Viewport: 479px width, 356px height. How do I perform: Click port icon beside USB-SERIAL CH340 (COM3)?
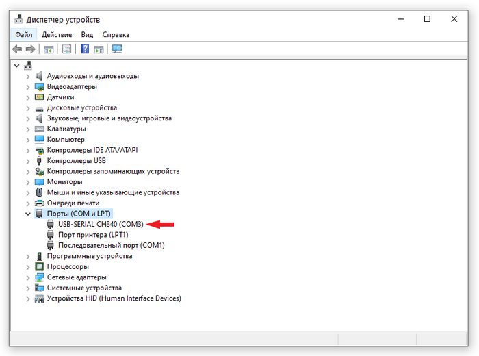point(51,225)
